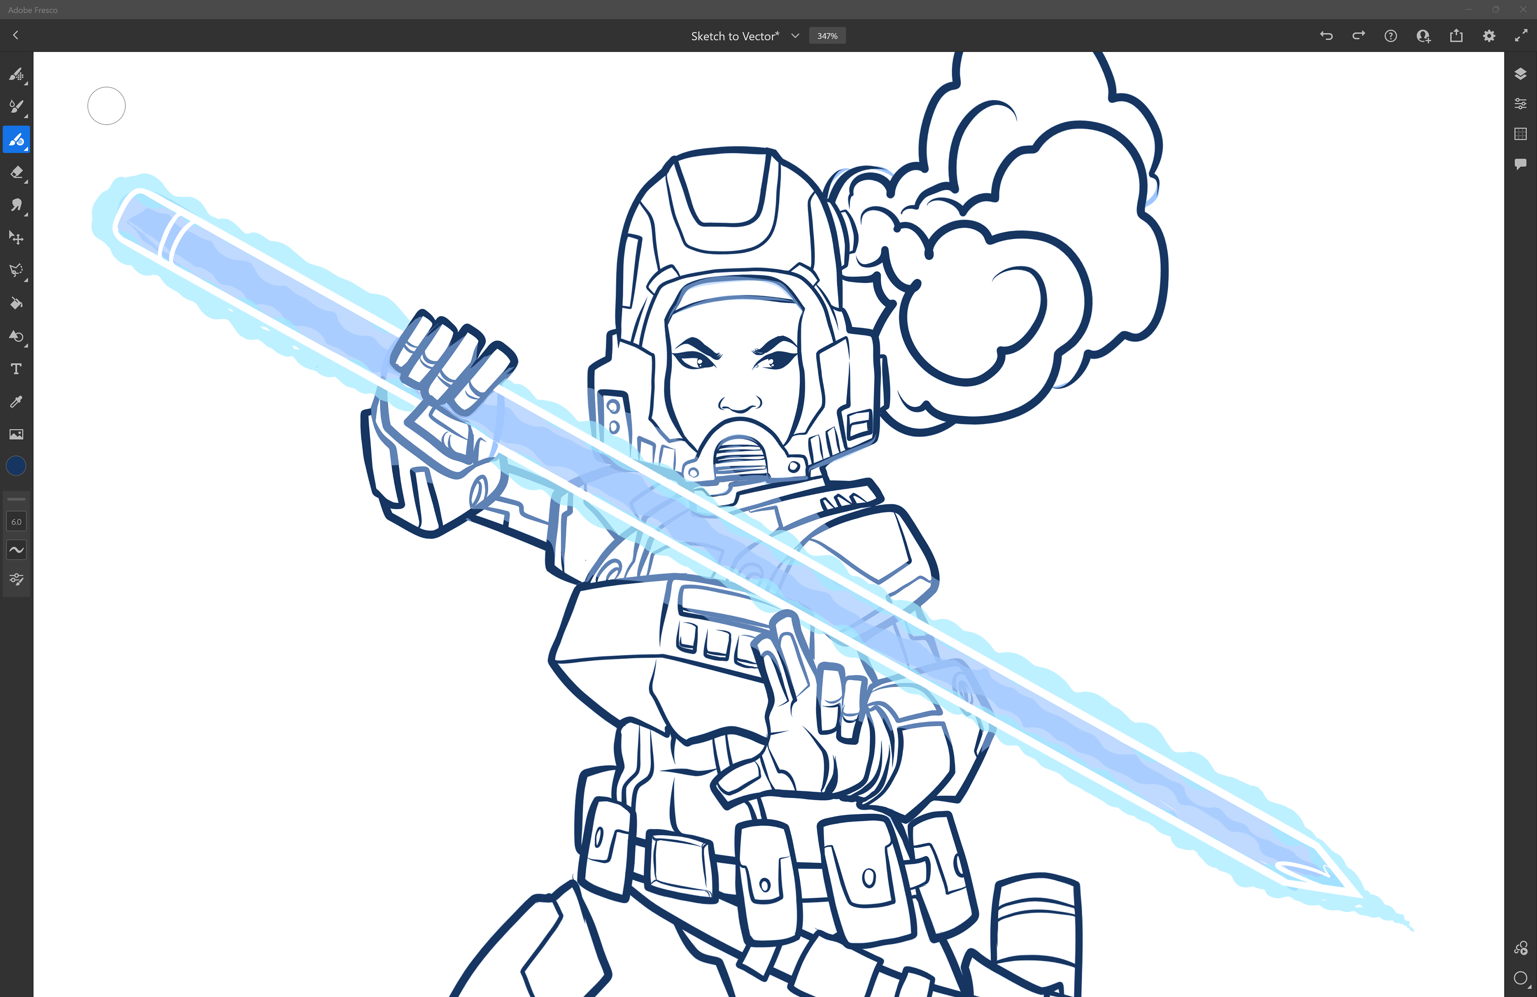Select the Pixel Brushes tool

click(x=16, y=74)
